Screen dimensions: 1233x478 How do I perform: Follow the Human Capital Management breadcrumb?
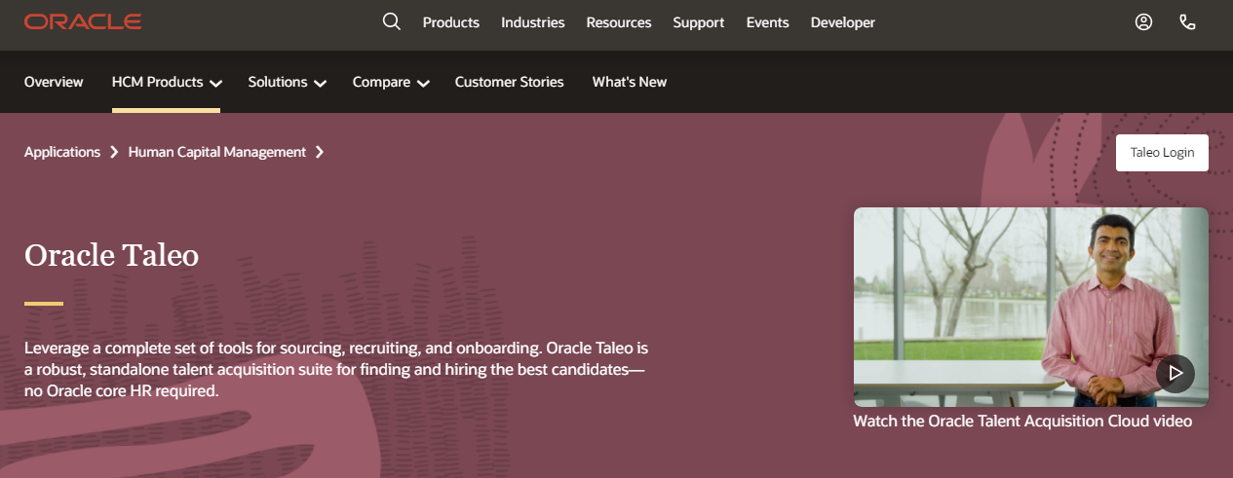pyautogui.click(x=217, y=152)
